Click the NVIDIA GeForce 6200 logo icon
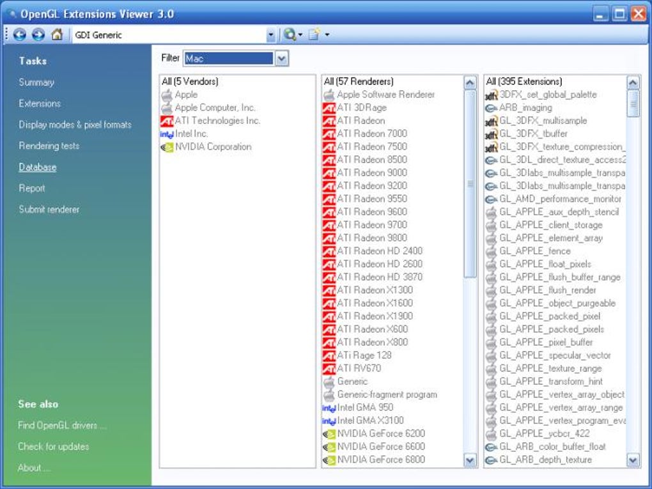652x489 pixels. pyautogui.click(x=329, y=435)
